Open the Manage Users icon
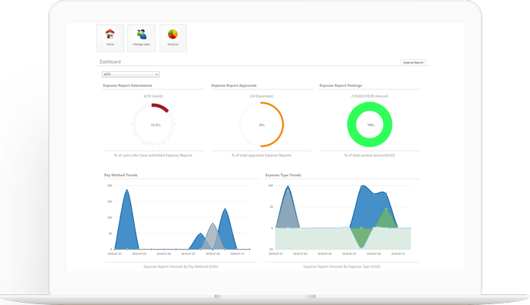530x305 pixels. (142, 38)
